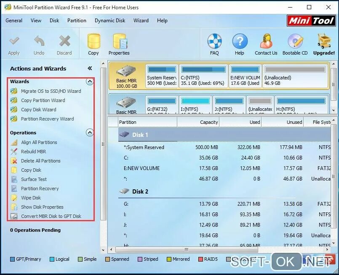The height and width of the screenshot is (275, 339).
Task: Choose Delete All Partitions operation
Action: click(x=41, y=161)
